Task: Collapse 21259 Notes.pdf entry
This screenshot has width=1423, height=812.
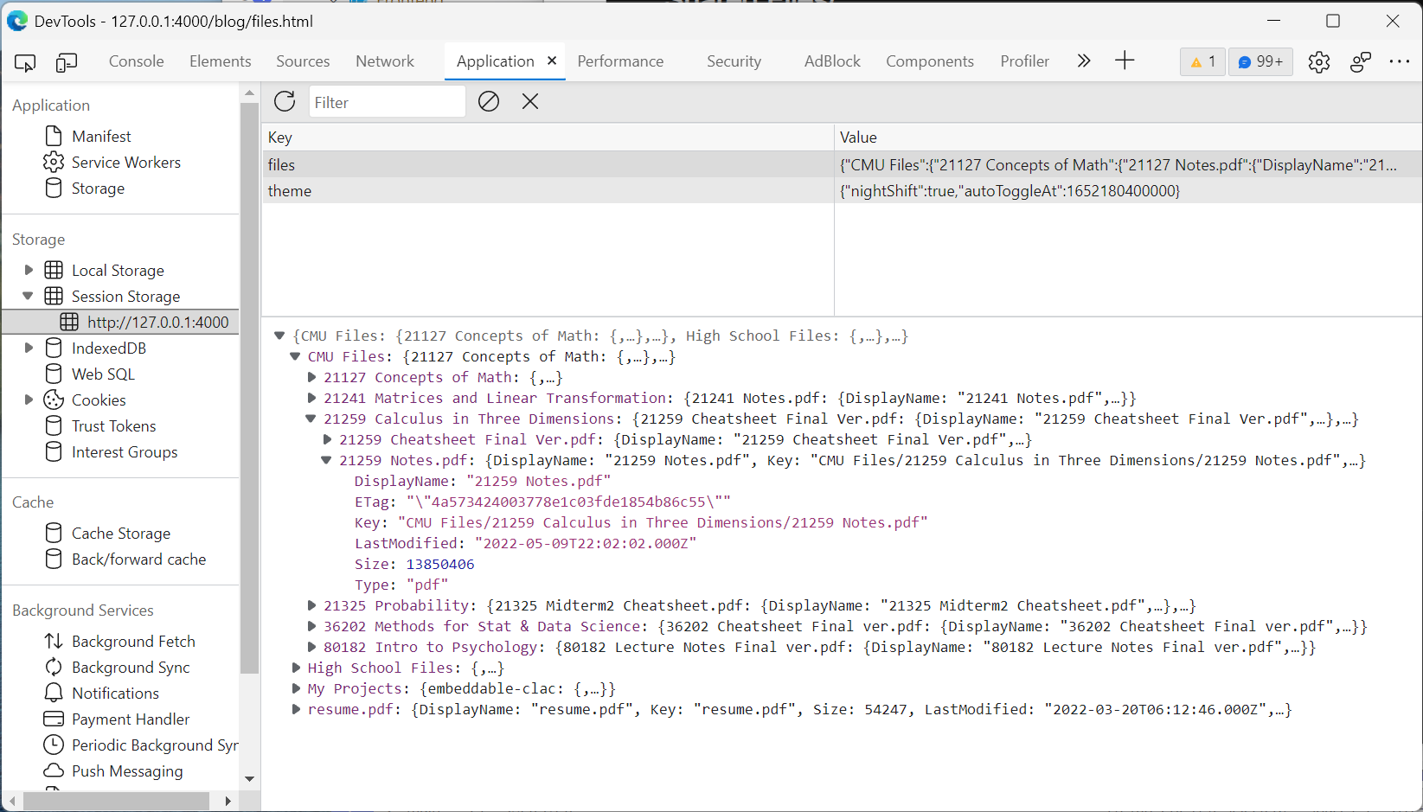Action: (x=327, y=460)
